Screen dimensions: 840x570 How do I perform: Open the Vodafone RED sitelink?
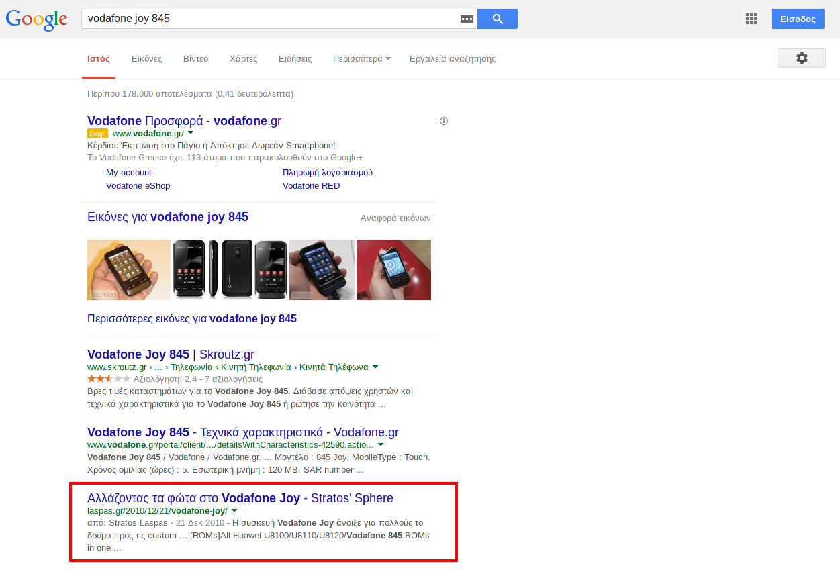(x=312, y=186)
